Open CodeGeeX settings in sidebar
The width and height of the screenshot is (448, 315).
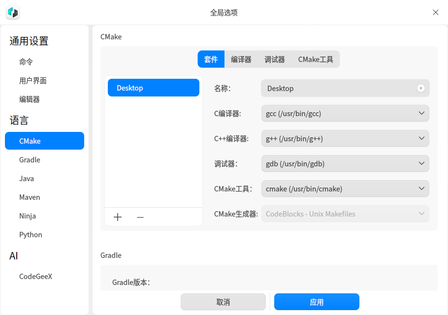(x=45, y=276)
